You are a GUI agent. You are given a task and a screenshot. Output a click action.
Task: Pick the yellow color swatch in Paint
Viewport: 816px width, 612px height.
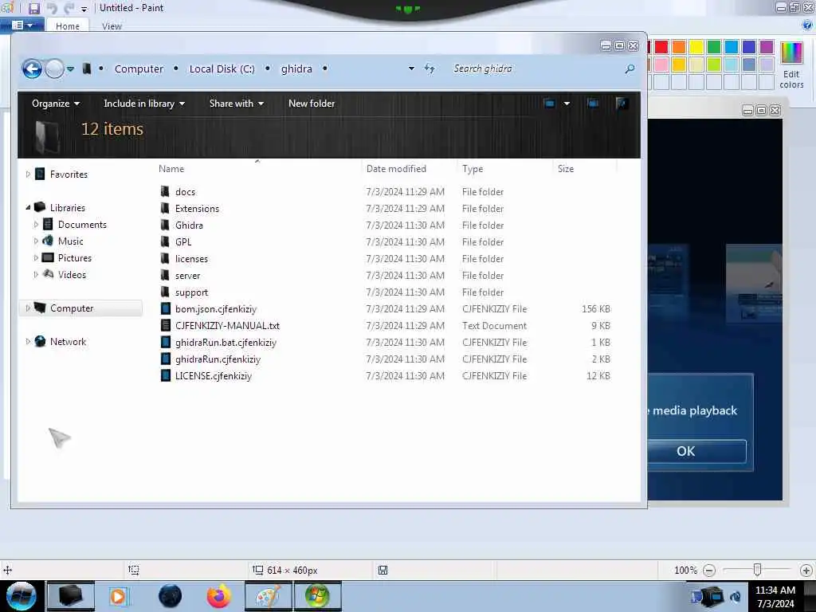click(x=696, y=47)
